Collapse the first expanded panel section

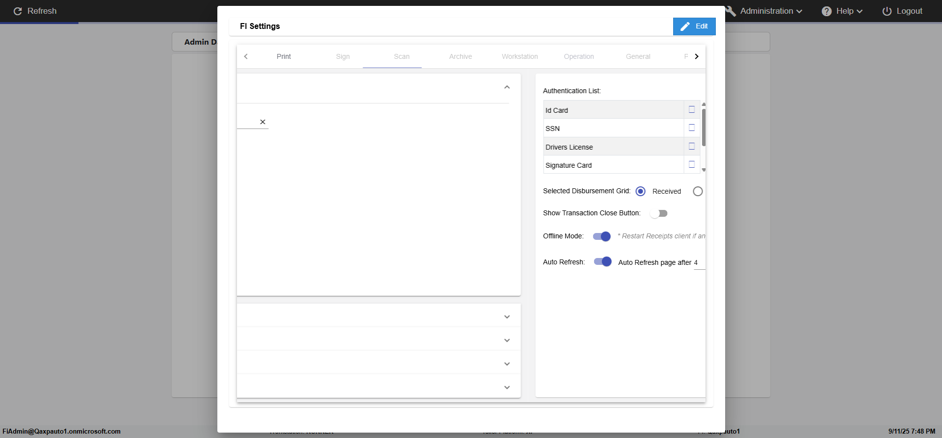[x=507, y=87]
